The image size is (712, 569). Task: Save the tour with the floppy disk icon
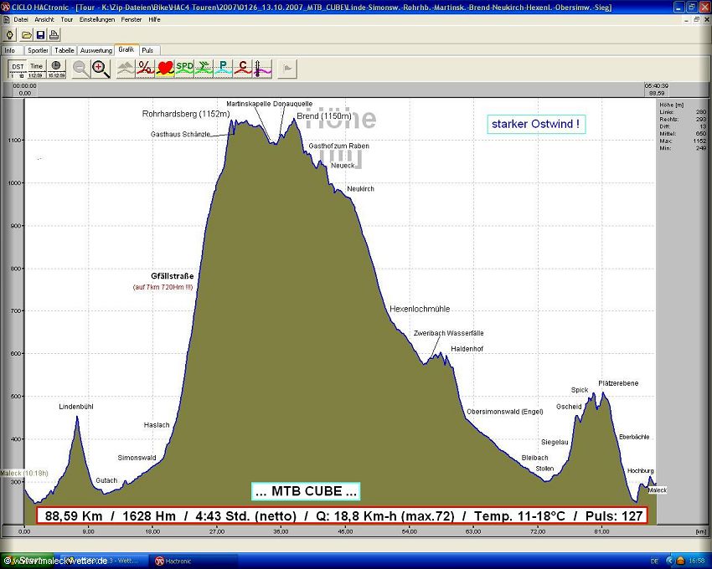pyautogui.click(x=40, y=35)
